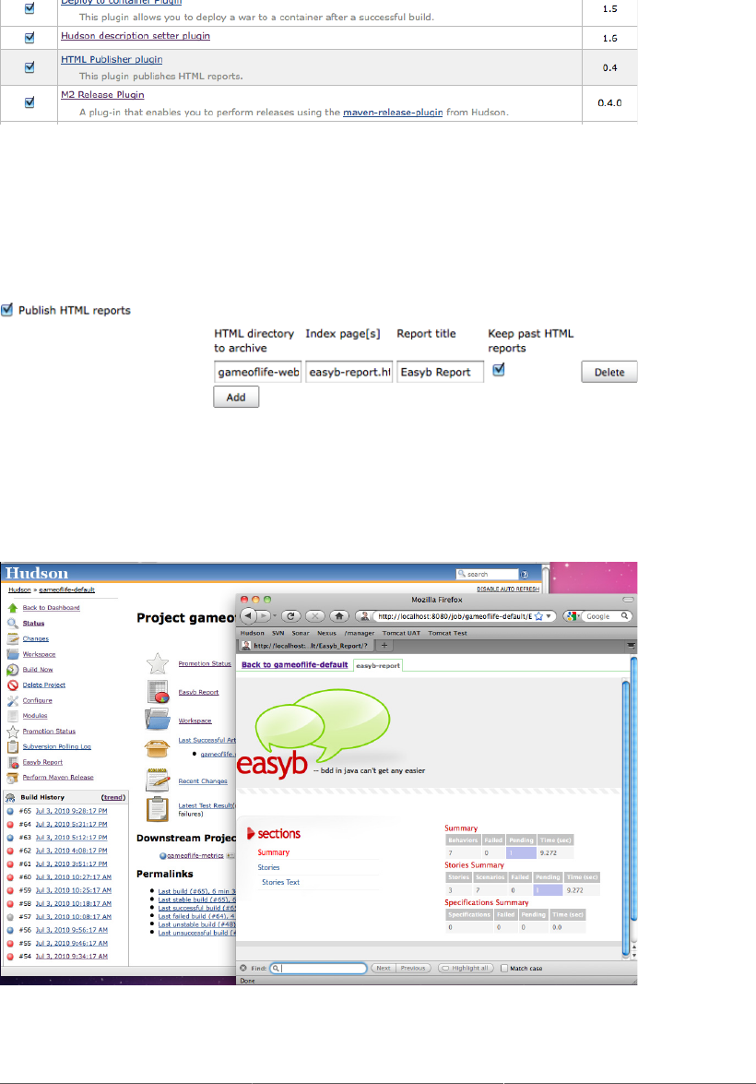The height and width of the screenshot is (1084, 756).
Task: Open the SVN bookmark in Firefox toolbar
Action: (x=278, y=633)
